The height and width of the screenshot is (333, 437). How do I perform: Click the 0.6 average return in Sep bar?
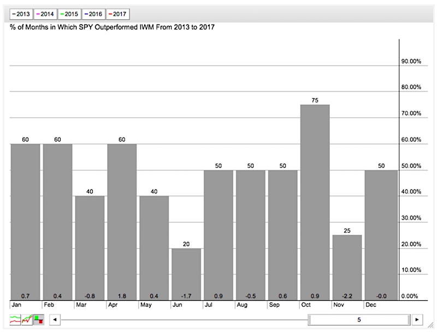click(x=282, y=296)
